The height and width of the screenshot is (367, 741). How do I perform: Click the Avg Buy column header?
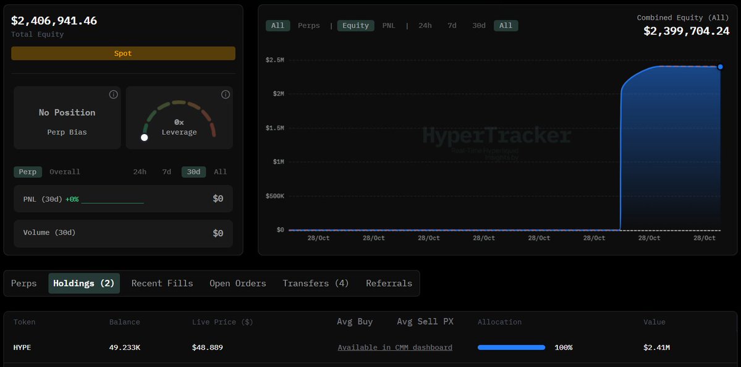[355, 322]
